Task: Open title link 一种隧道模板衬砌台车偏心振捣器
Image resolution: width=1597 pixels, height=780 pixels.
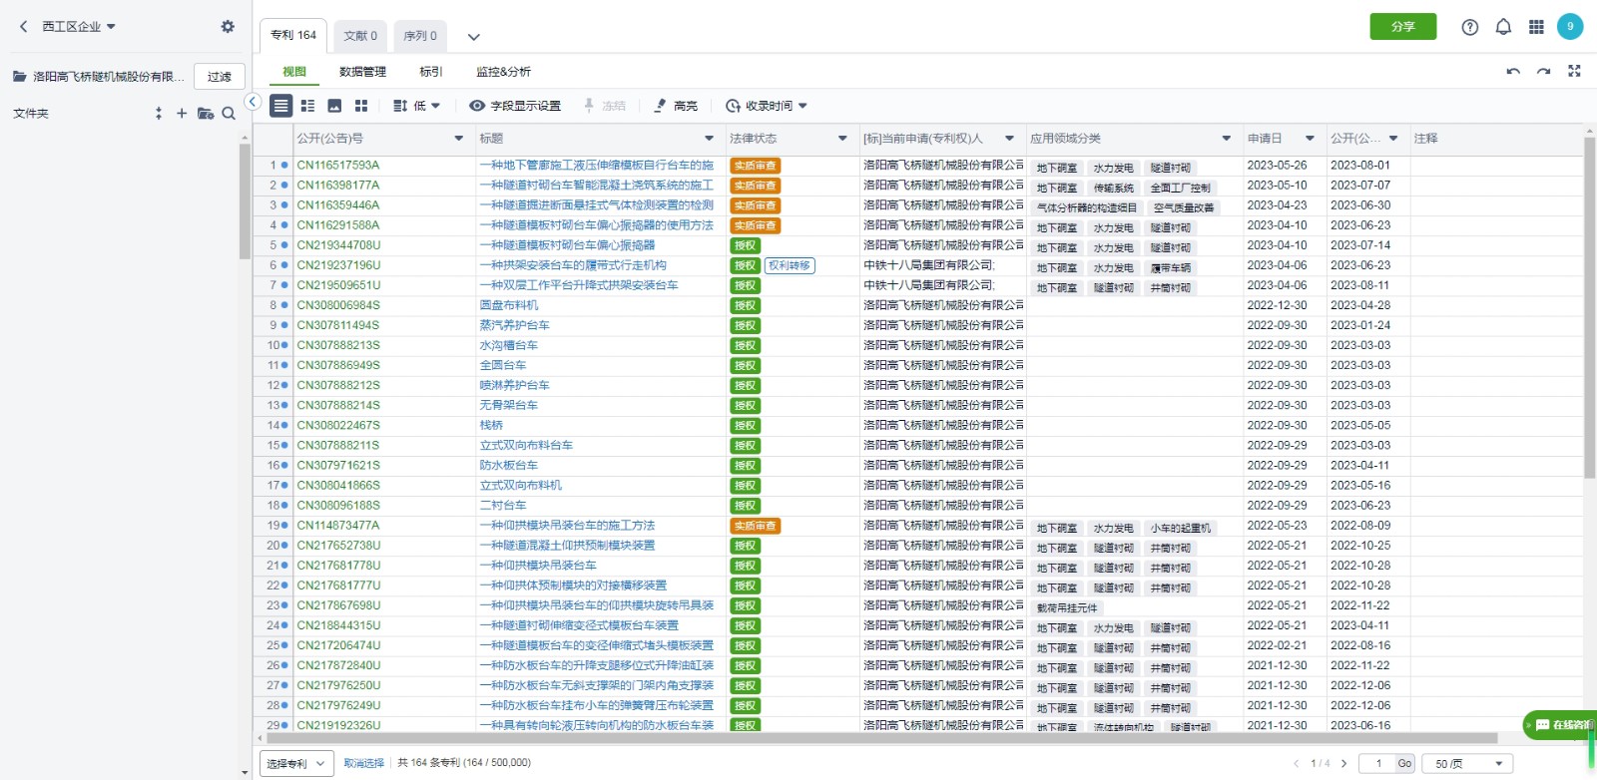Action: click(x=568, y=245)
